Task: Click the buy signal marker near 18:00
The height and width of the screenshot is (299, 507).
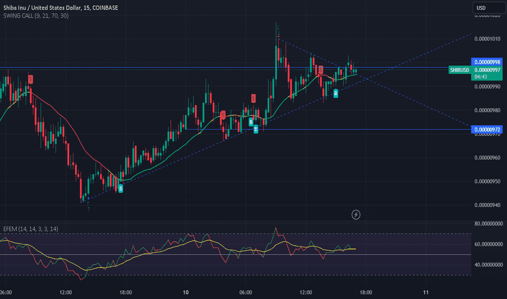Action: pyautogui.click(x=121, y=189)
